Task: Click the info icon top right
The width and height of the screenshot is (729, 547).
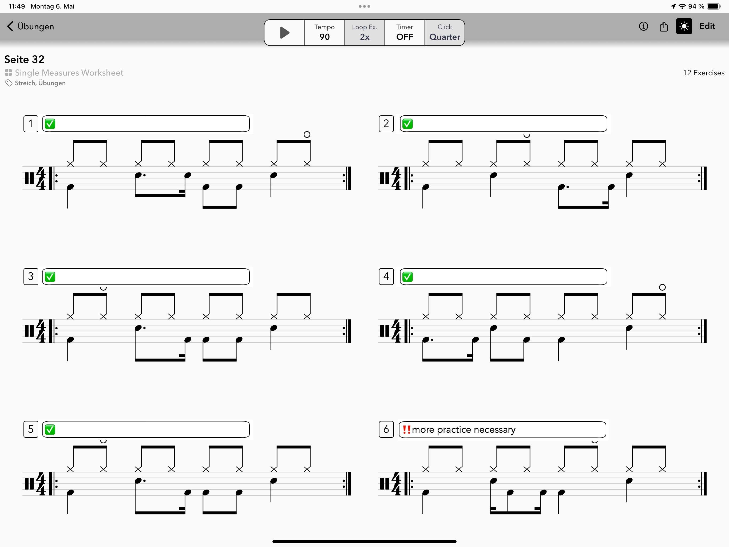Action: pyautogui.click(x=643, y=27)
